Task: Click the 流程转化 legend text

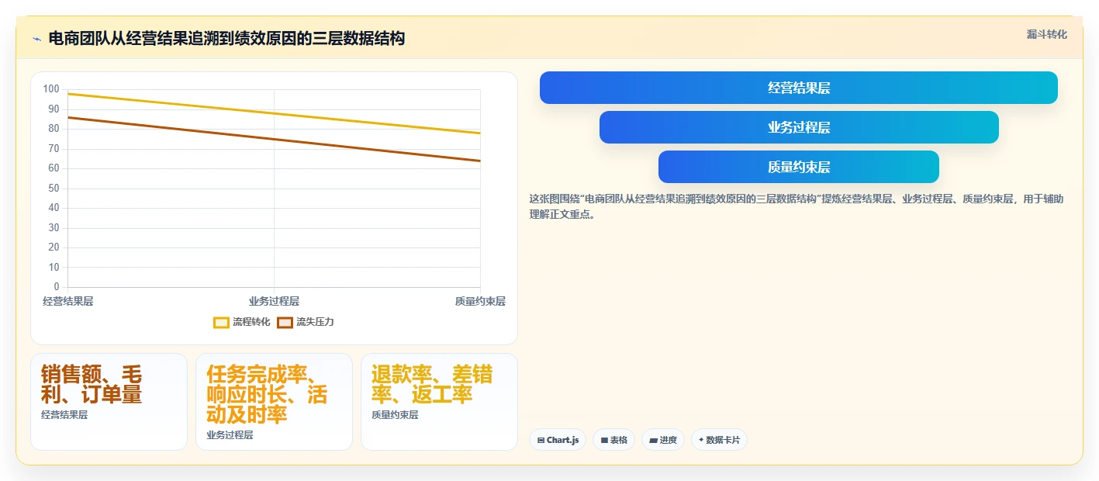Action: coord(251,322)
